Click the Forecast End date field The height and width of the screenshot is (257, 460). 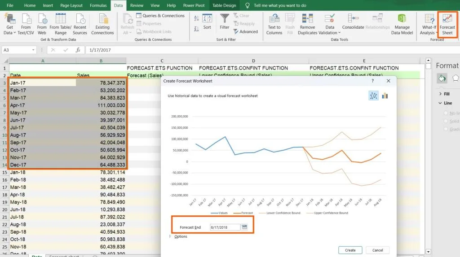(225, 227)
